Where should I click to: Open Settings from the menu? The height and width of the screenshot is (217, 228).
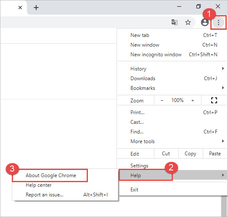pyautogui.click(x=172, y=166)
